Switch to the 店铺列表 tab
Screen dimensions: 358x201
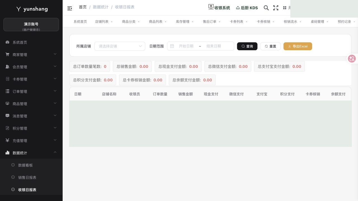(x=102, y=21)
